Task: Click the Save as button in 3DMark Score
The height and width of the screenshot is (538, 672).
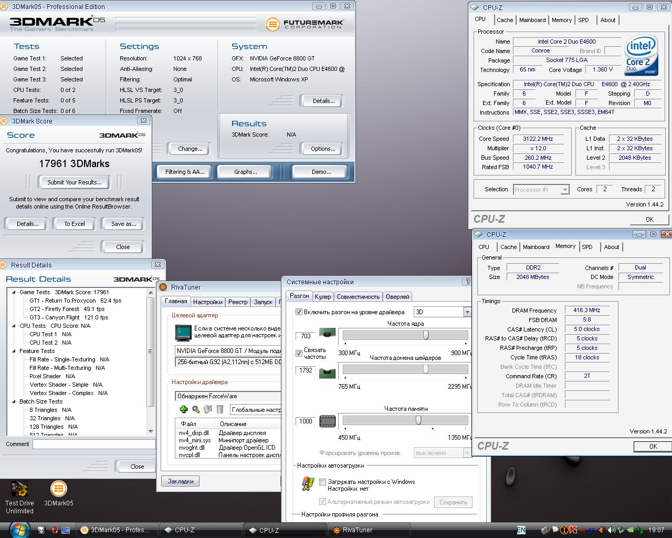Action: pyautogui.click(x=123, y=224)
